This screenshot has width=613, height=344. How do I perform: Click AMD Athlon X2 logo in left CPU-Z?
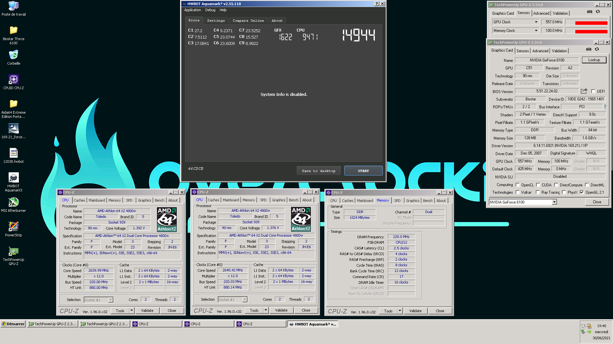click(167, 219)
